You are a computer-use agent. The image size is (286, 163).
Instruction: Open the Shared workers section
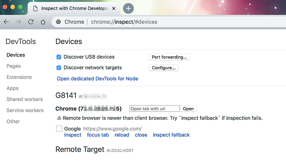pyautogui.click(x=25, y=100)
